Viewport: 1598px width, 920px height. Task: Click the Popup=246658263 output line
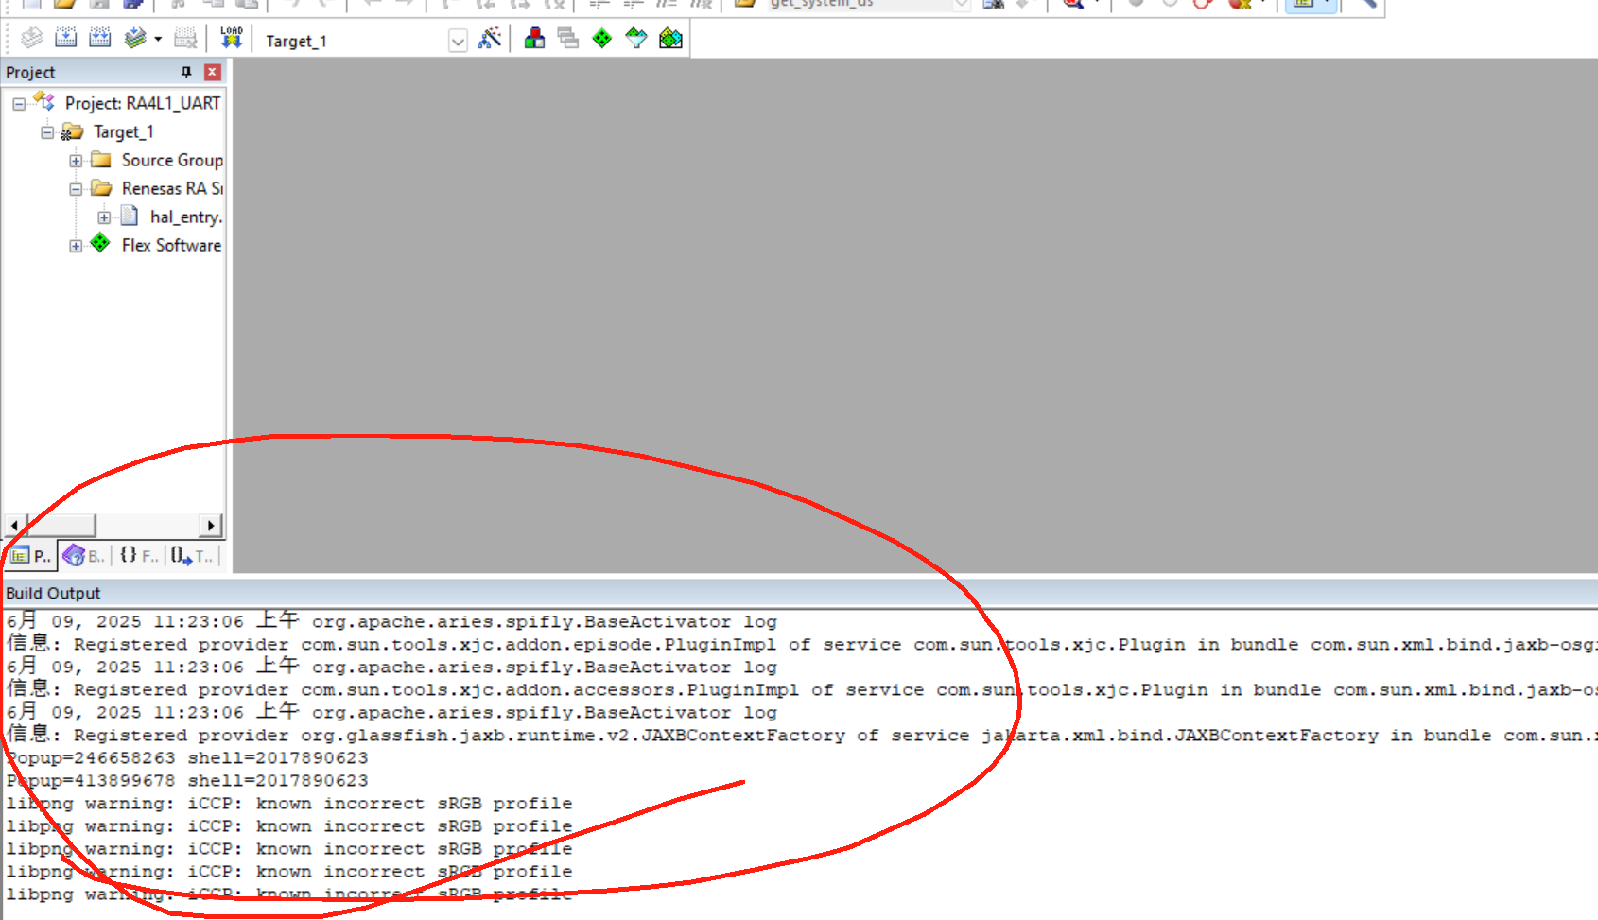point(187,757)
